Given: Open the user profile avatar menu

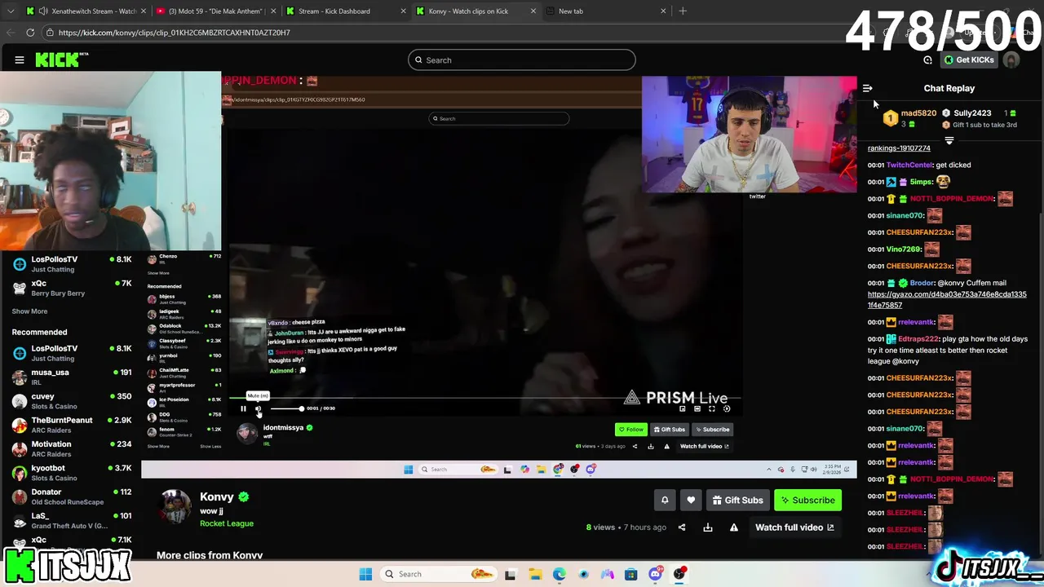Looking at the screenshot, I should coord(1011,60).
